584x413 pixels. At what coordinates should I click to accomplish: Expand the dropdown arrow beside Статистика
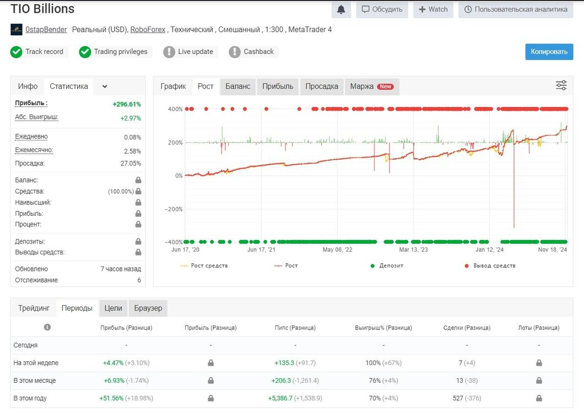coord(105,86)
